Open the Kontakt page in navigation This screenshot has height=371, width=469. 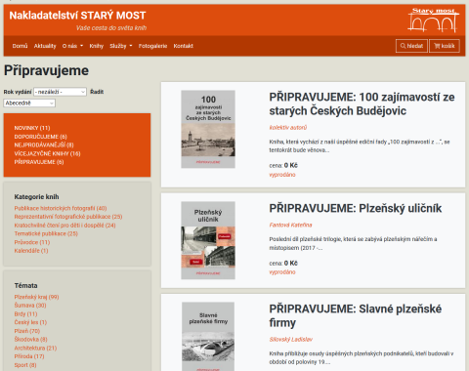(x=184, y=46)
